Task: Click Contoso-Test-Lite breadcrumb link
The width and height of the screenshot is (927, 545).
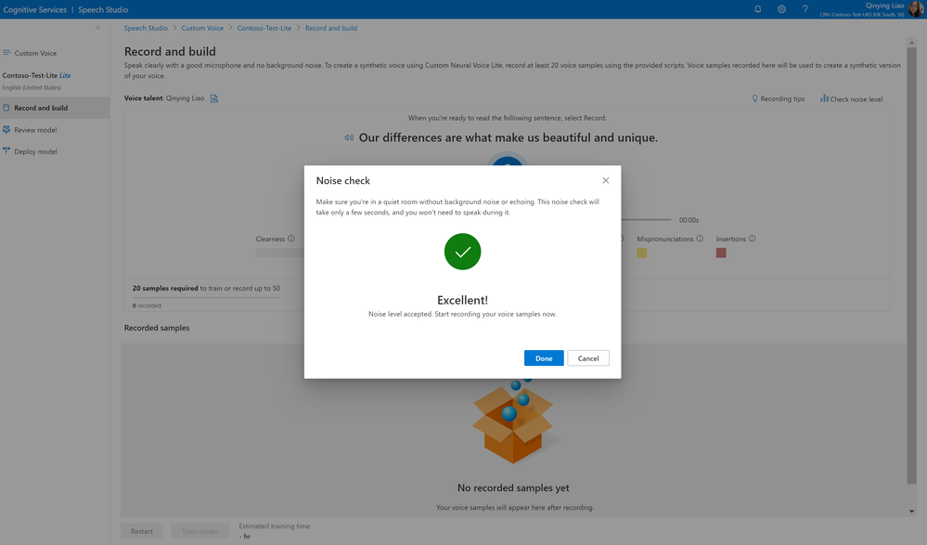Action: coord(264,28)
